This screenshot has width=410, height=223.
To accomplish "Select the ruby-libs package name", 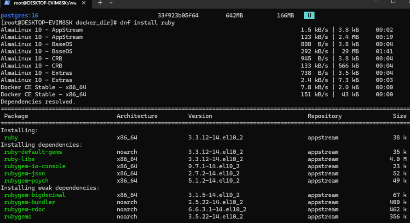I will point(19,159).
